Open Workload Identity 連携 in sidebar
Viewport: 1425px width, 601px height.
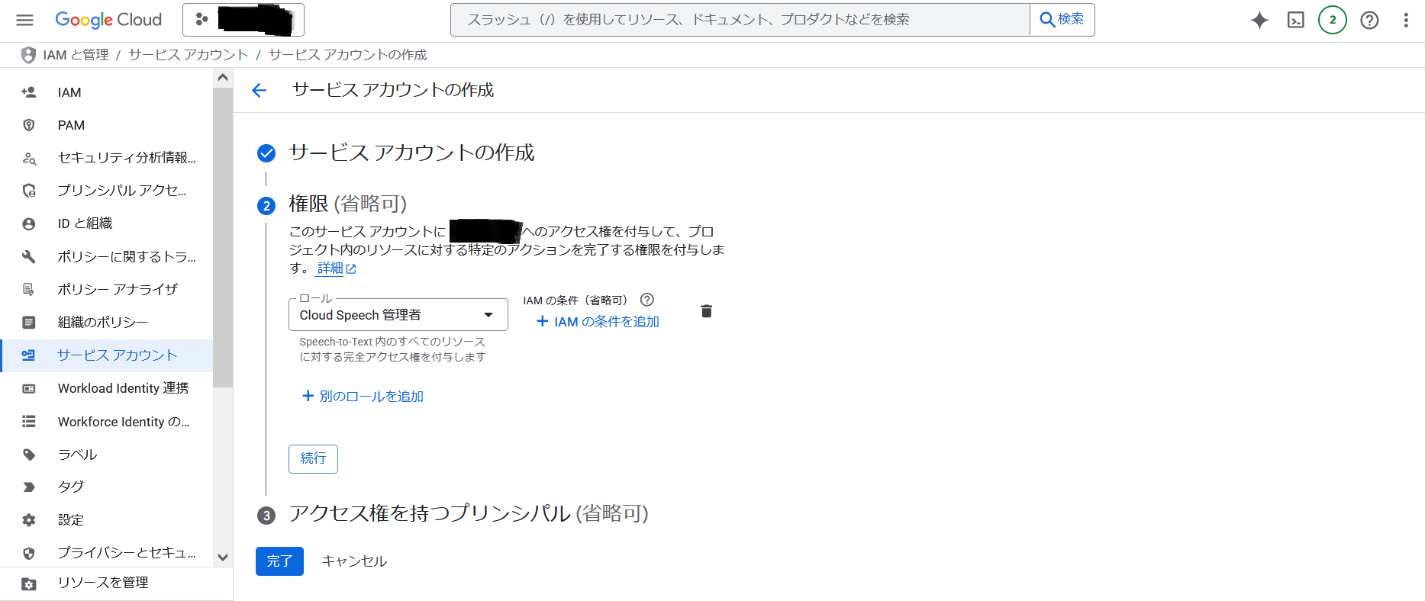pyautogui.click(x=123, y=388)
